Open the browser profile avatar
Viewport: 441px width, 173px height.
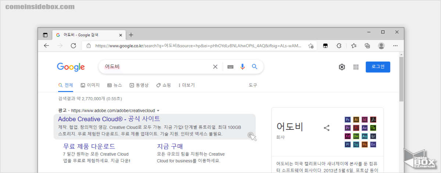click(x=381, y=46)
